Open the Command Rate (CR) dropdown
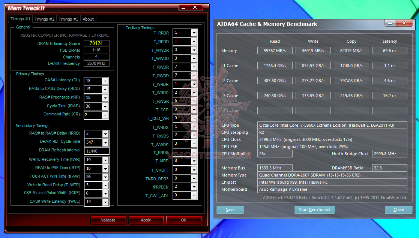419x238 pixels. pyautogui.click(x=105, y=115)
